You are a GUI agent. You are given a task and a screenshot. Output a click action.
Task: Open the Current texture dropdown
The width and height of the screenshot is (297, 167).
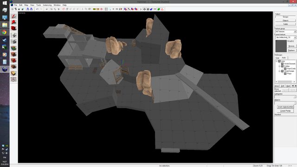(x=286, y=38)
